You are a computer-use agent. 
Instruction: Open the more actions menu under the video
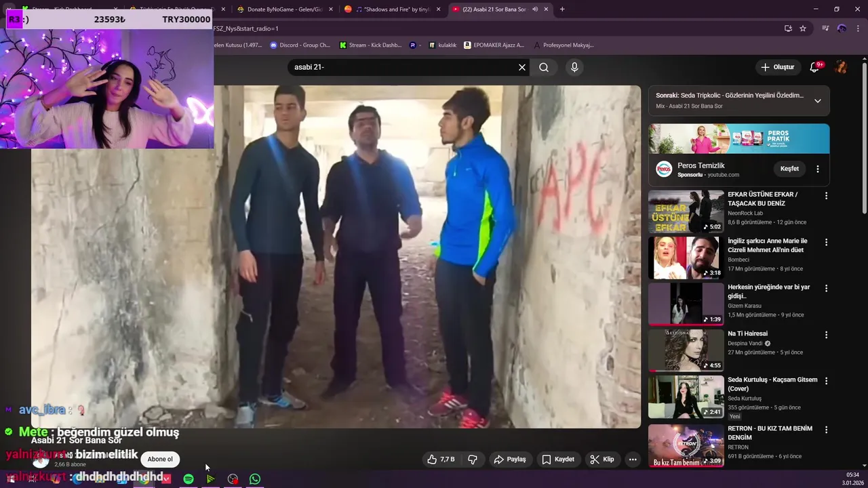633,459
